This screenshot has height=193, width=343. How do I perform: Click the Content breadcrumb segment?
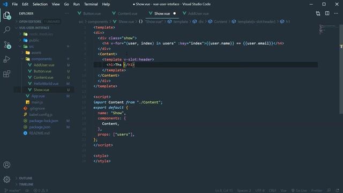click(220, 21)
